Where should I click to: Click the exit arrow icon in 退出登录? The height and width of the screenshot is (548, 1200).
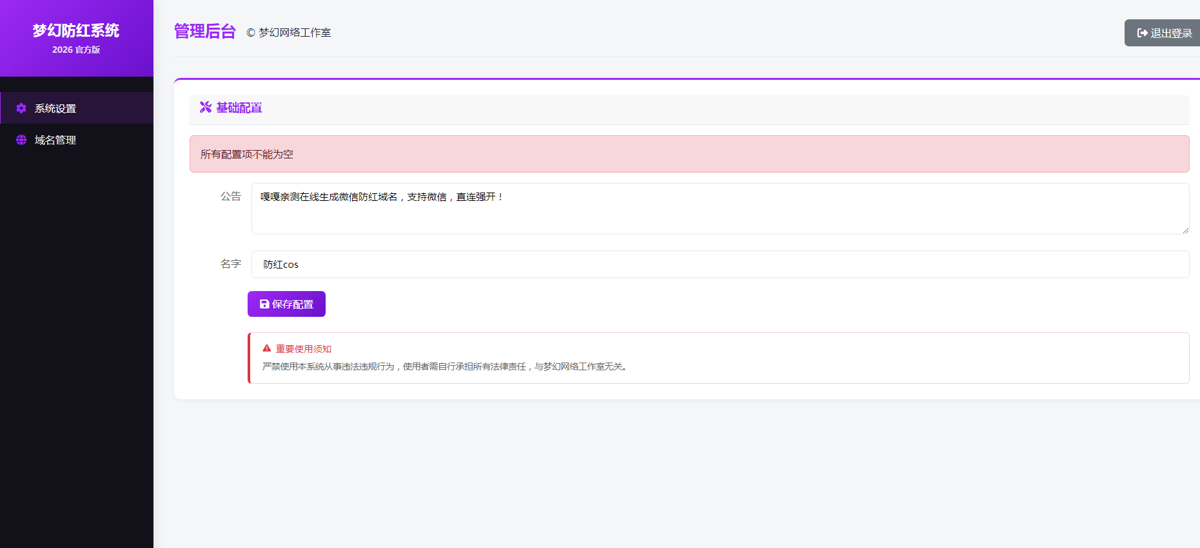pyautogui.click(x=1142, y=33)
